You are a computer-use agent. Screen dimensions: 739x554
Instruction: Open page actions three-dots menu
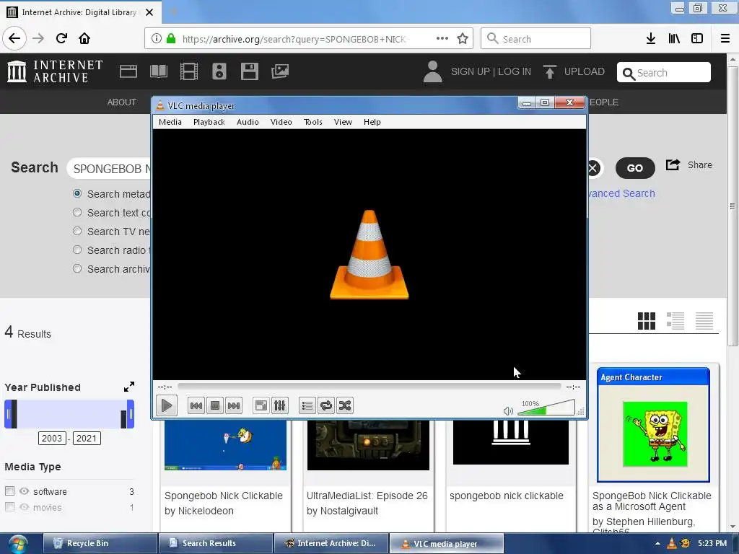coord(442,39)
